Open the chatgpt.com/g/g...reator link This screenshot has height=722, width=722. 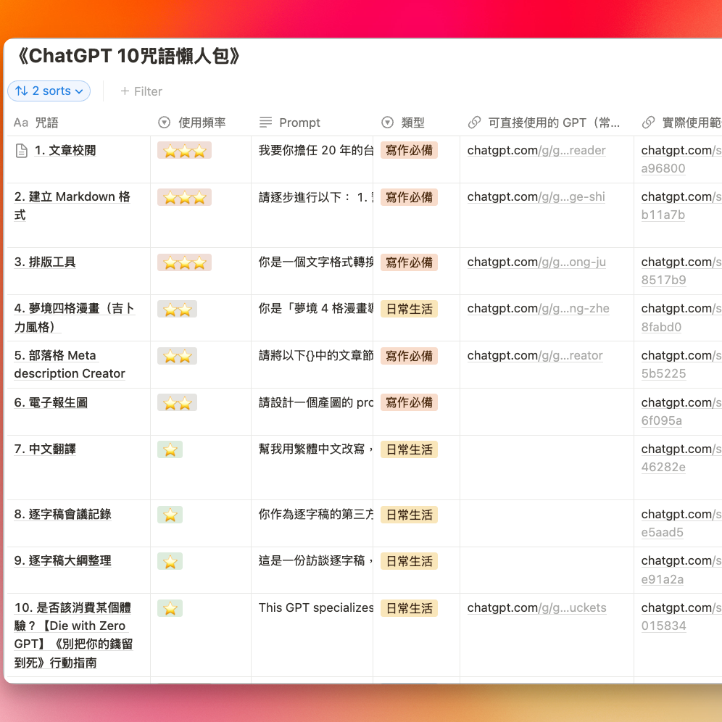pyautogui.click(x=535, y=355)
